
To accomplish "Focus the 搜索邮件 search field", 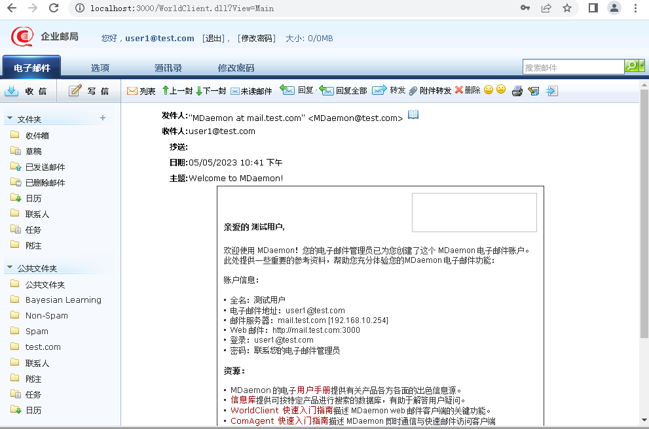I will point(573,67).
